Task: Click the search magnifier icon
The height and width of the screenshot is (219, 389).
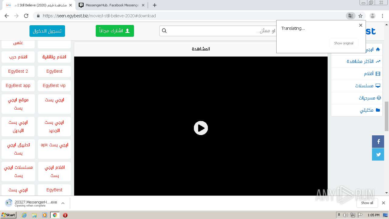Action: (164, 31)
